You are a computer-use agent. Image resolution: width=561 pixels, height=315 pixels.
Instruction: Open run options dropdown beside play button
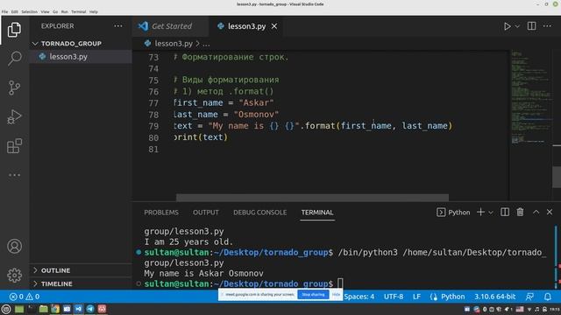click(x=517, y=26)
